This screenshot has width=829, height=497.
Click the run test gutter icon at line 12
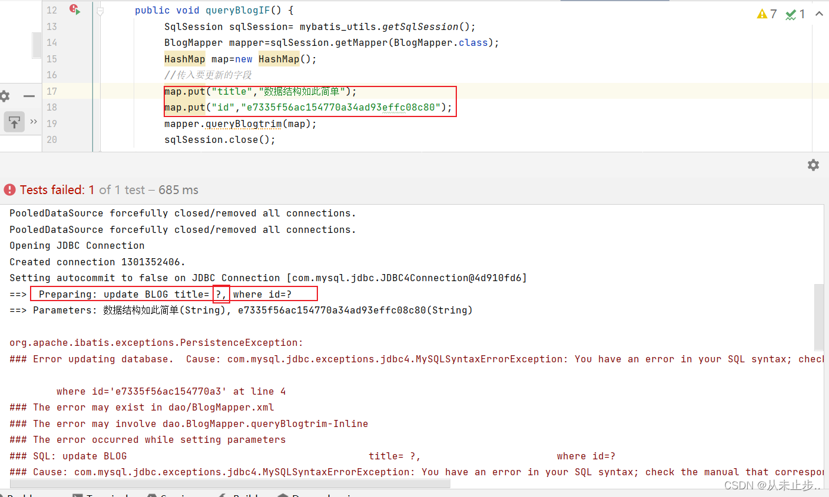[74, 9]
